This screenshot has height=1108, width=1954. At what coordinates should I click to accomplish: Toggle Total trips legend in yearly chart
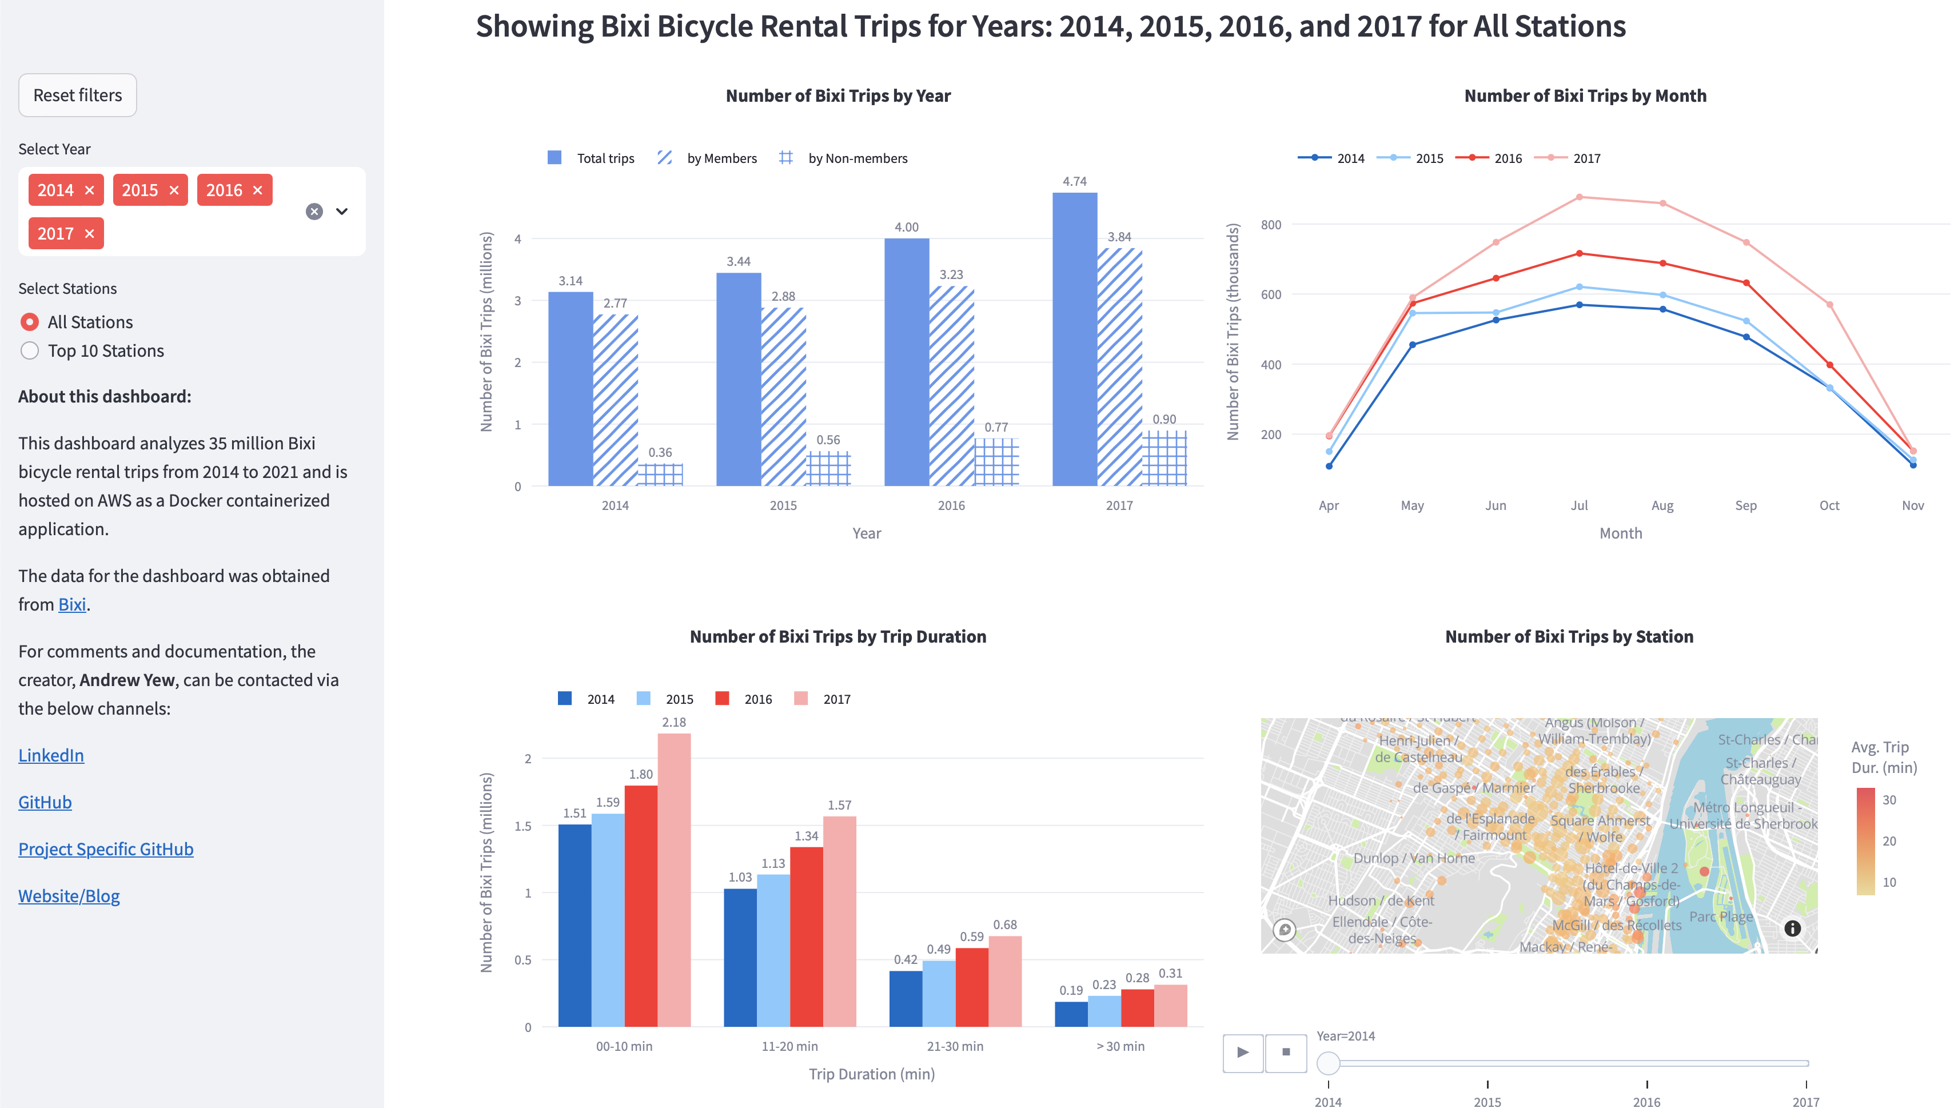coord(591,158)
